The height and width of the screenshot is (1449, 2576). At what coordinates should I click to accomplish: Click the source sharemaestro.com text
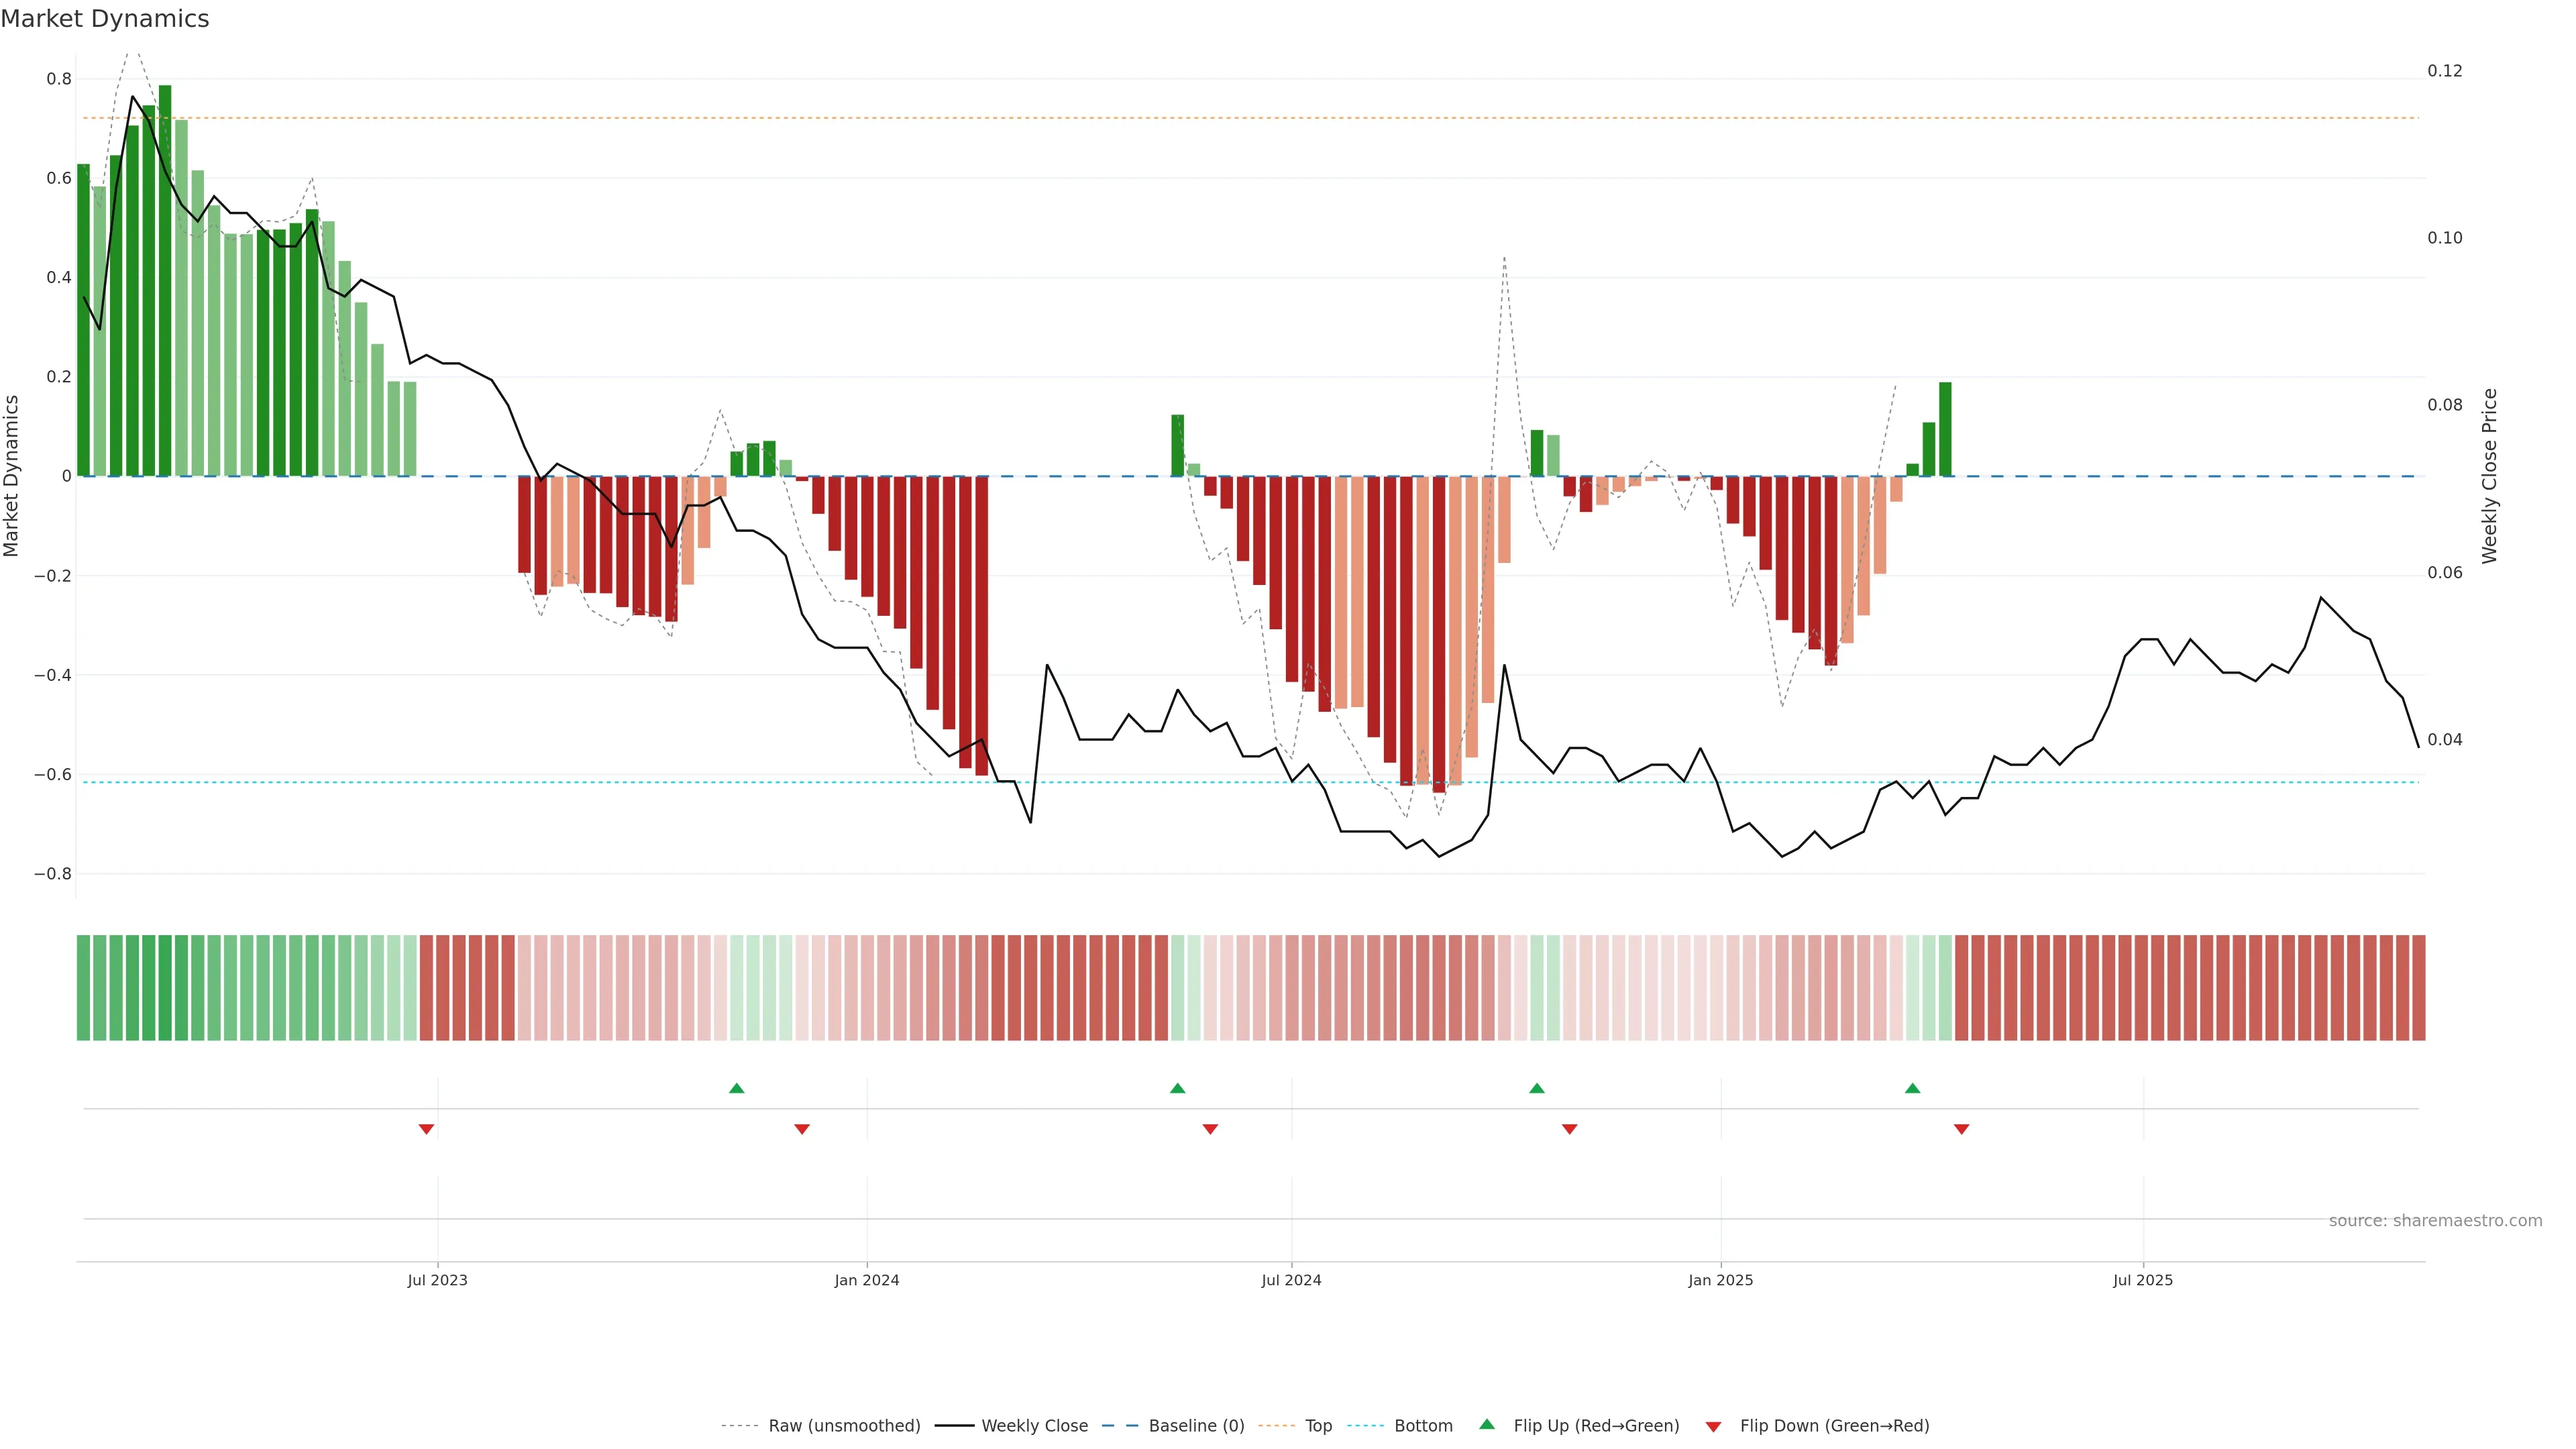click(2435, 1221)
